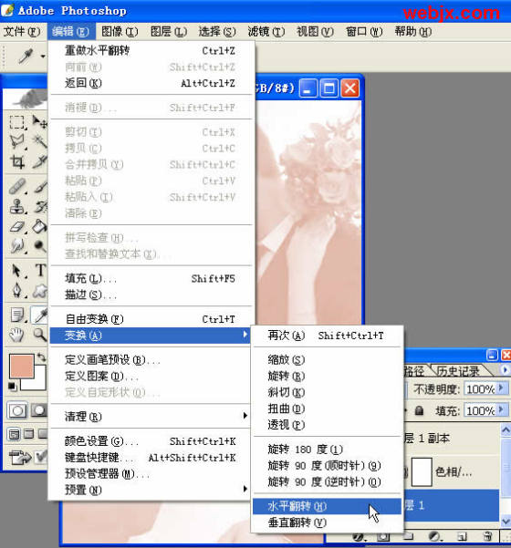This screenshot has height=548, width=511.
Task: Click the white background color swatch
Action: [x=39, y=382]
